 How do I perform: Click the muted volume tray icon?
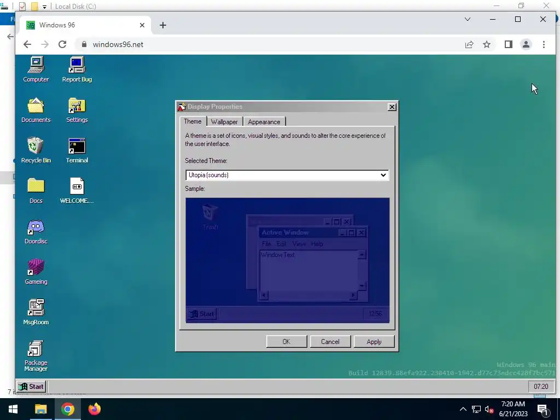click(489, 409)
